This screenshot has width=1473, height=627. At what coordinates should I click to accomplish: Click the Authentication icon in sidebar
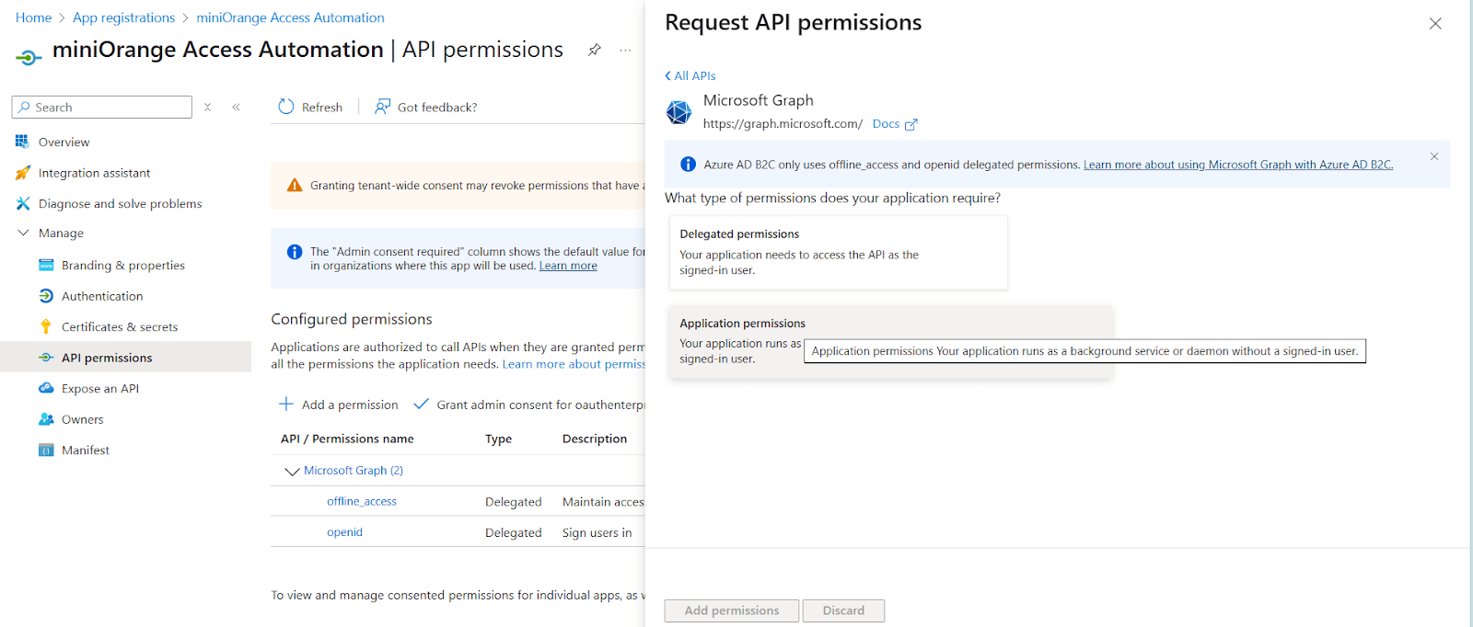pyautogui.click(x=46, y=296)
